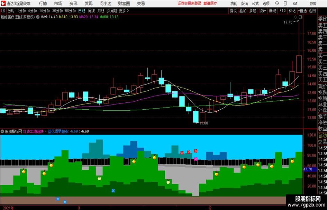This screenshot has width=327, height=210.
Task: Toggle the left panel icon beside 分时
Action: coord(3,11)
